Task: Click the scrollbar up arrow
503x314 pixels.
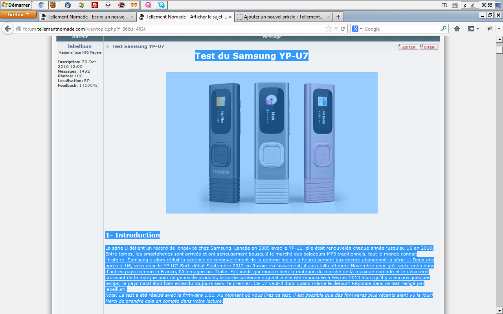Action: (499, 40)
